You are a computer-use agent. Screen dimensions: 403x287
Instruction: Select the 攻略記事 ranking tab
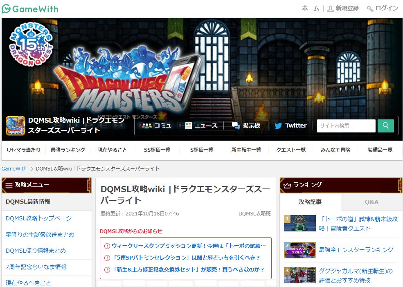pos(310,202)
